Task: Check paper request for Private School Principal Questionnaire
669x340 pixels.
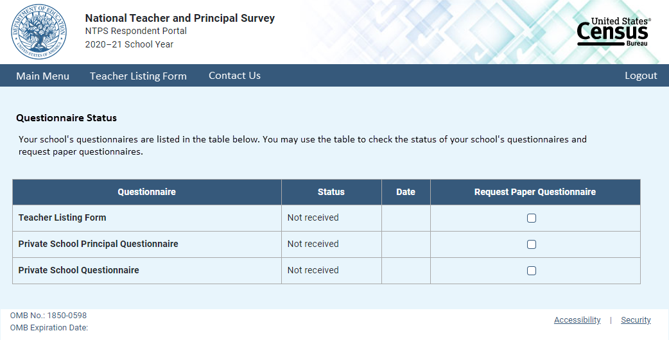Action: coord(532,244)
